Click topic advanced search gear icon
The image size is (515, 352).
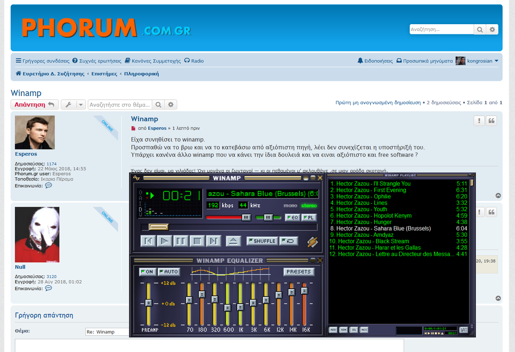pos(171,104)
